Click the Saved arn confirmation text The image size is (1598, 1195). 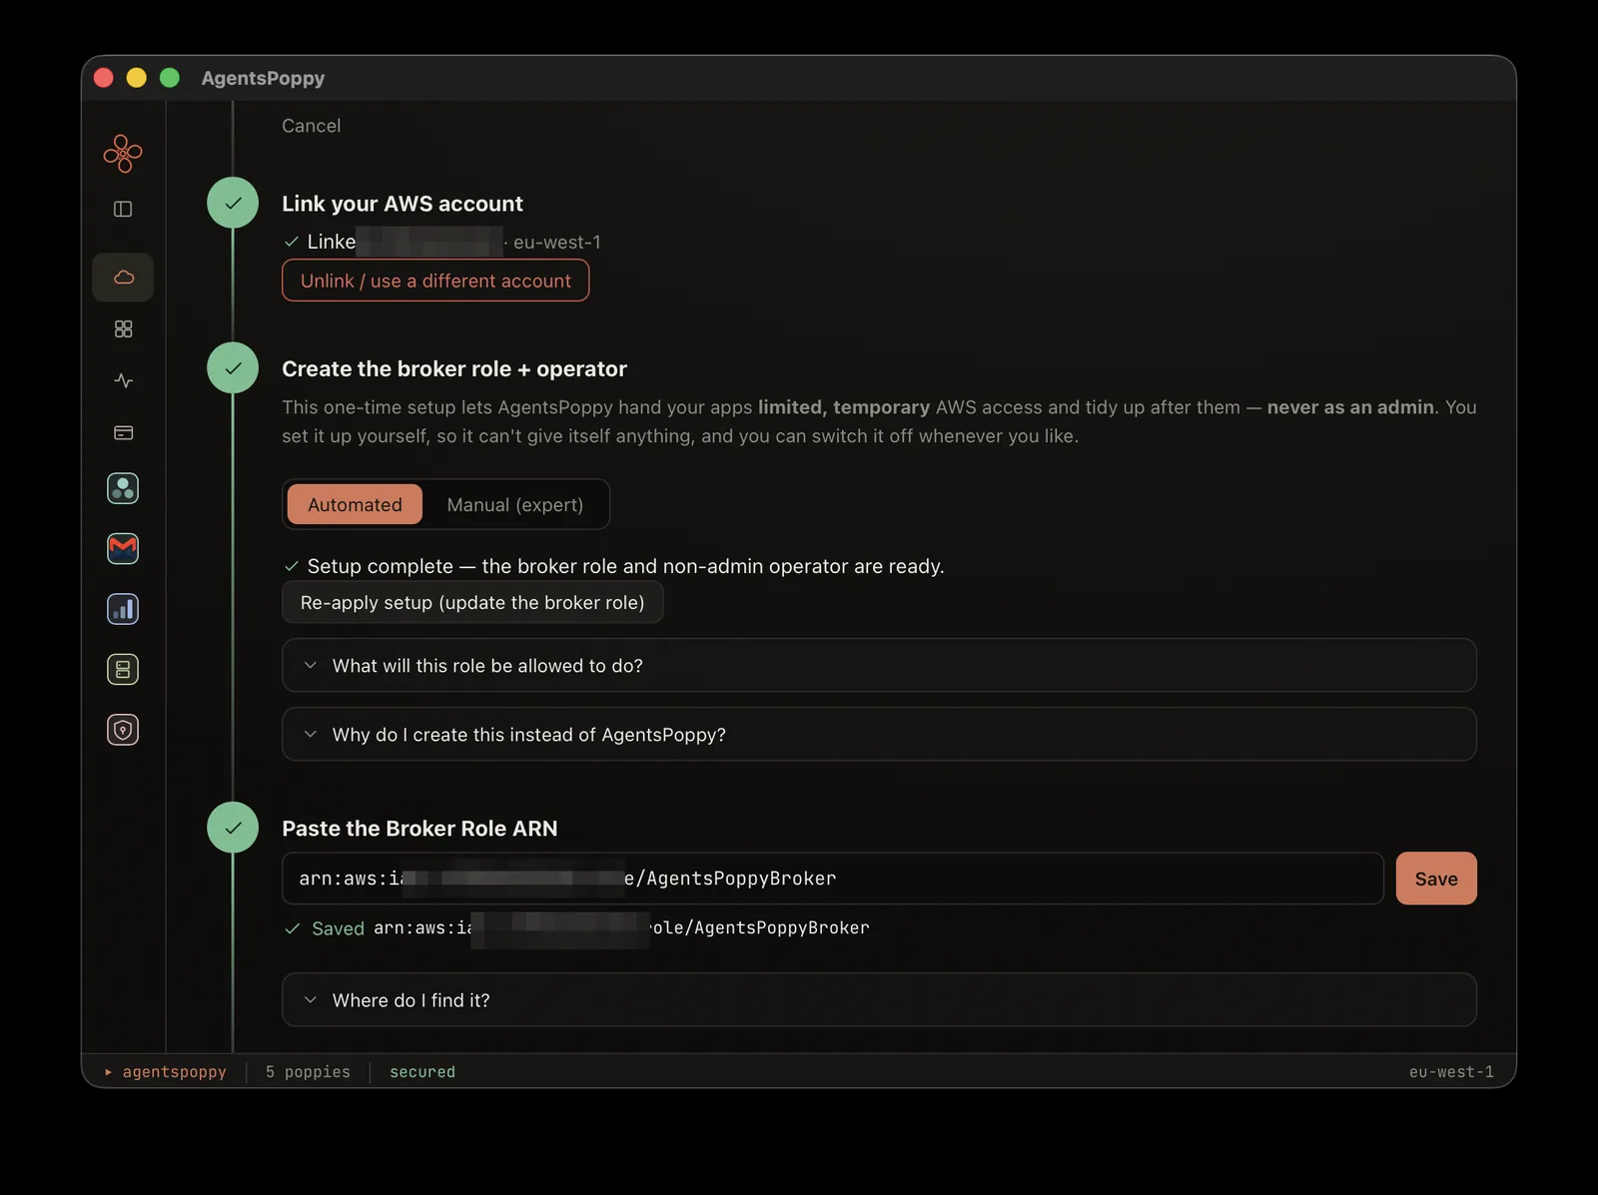tap(577, 928)
